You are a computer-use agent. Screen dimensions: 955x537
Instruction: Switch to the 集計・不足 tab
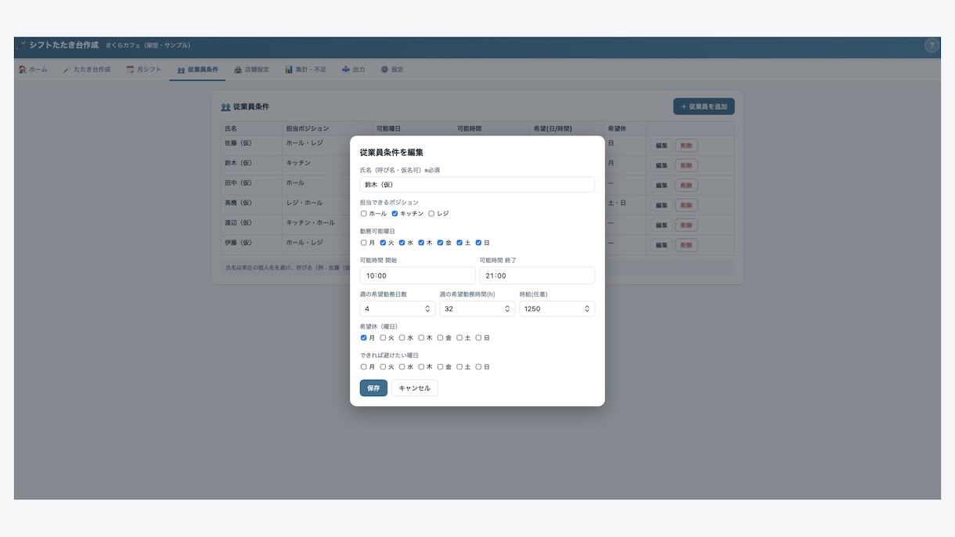305,70
